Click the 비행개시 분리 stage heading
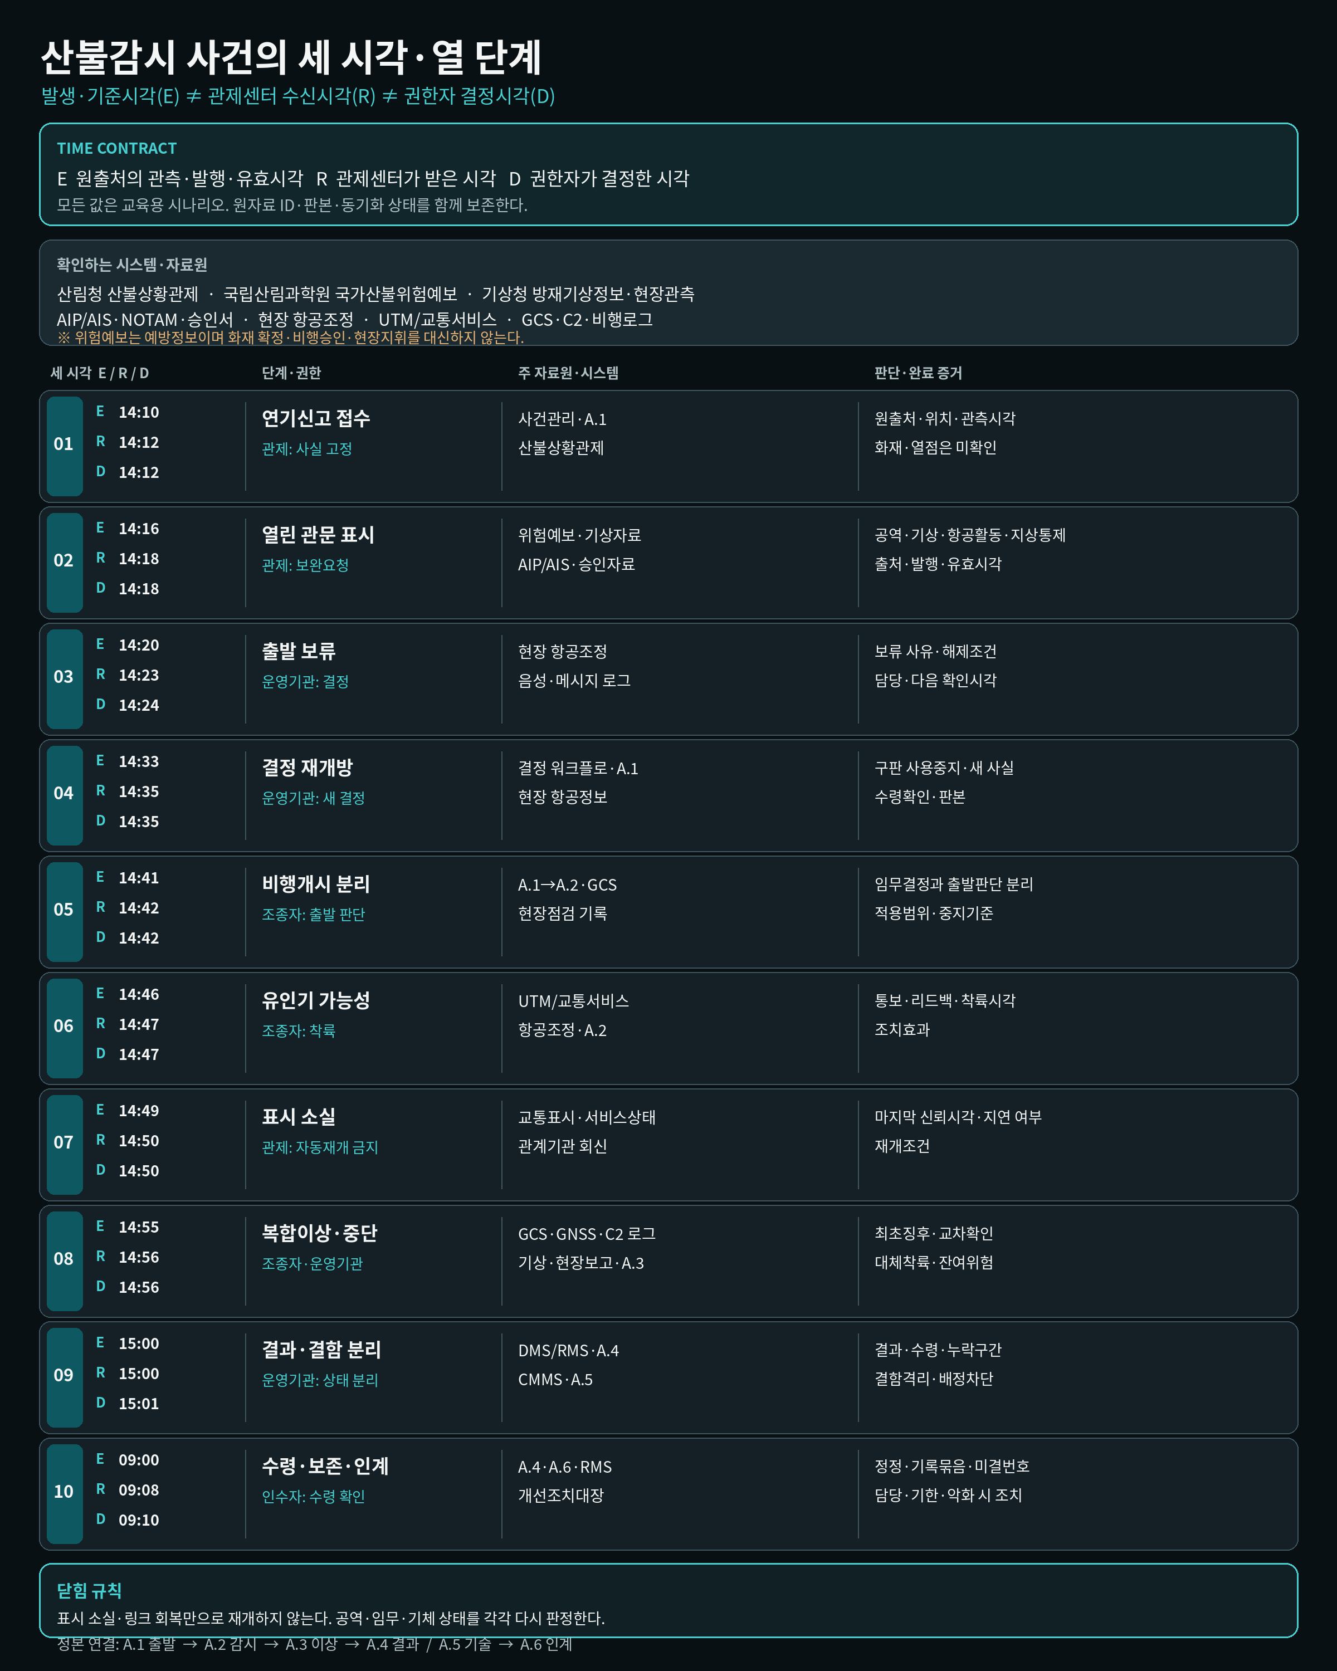The height and width of the screenshot is (1671, 1337). (x=316, y=883)
